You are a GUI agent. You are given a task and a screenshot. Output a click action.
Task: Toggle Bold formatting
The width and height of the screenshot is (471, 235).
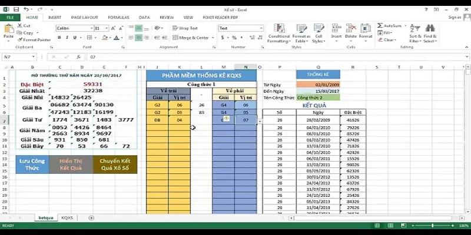59,38
